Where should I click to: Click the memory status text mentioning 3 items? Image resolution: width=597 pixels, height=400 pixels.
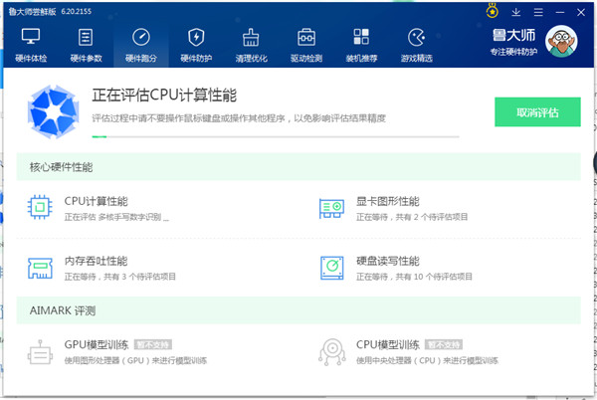pyautogui.click(x=120, y=277)
